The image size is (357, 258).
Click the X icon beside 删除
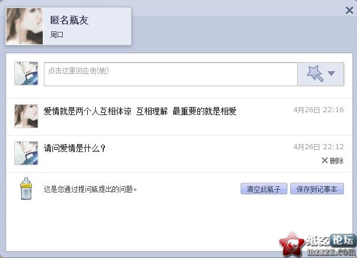[x=324, y=161]
